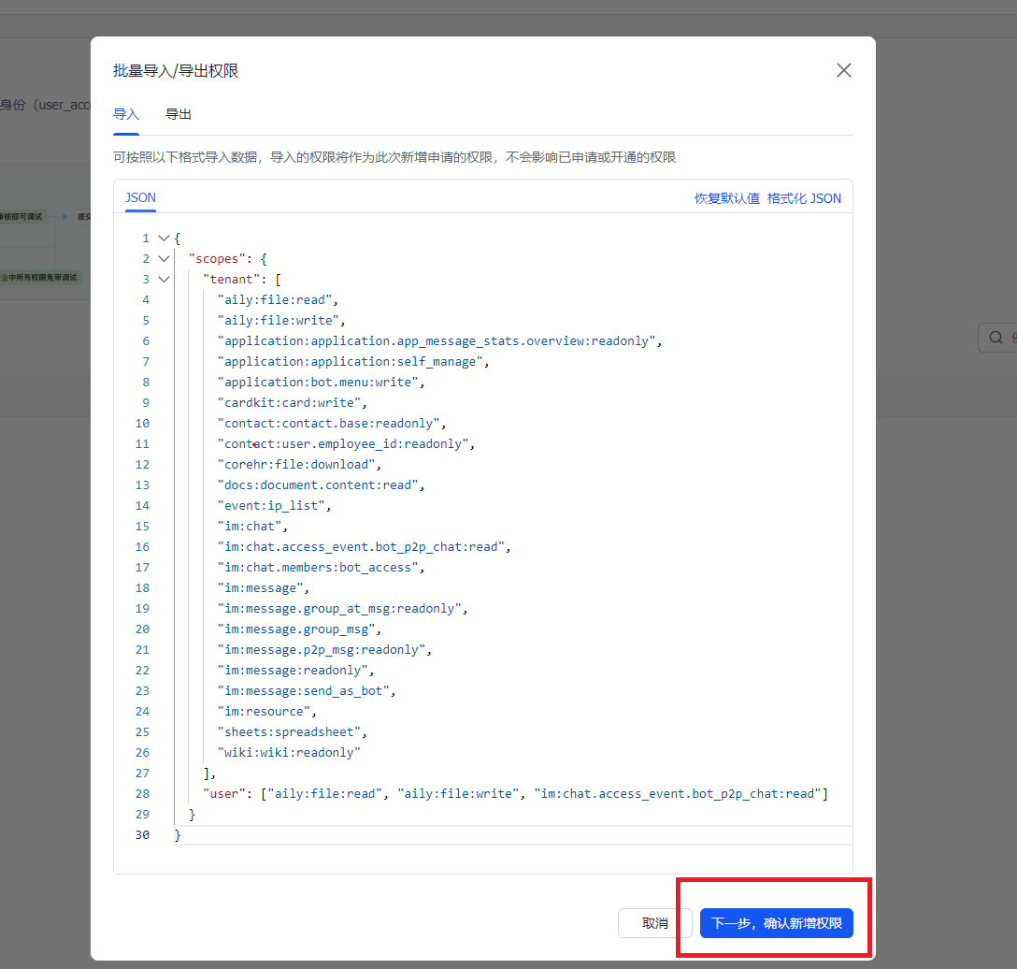Click "sheets:spreadsheet" line

click(292, 732)
